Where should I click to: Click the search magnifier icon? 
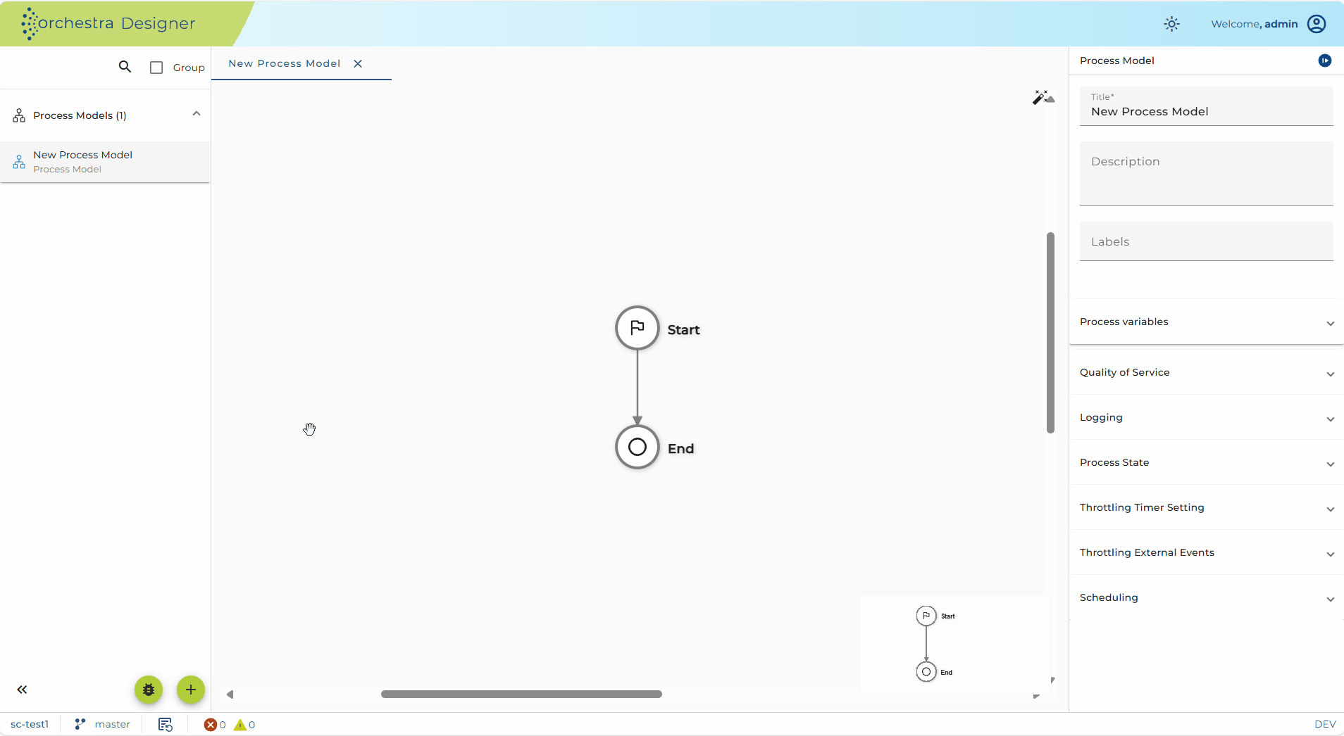click(x=125, y=67)
